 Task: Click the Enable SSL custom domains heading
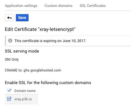(x=48, y=83)
